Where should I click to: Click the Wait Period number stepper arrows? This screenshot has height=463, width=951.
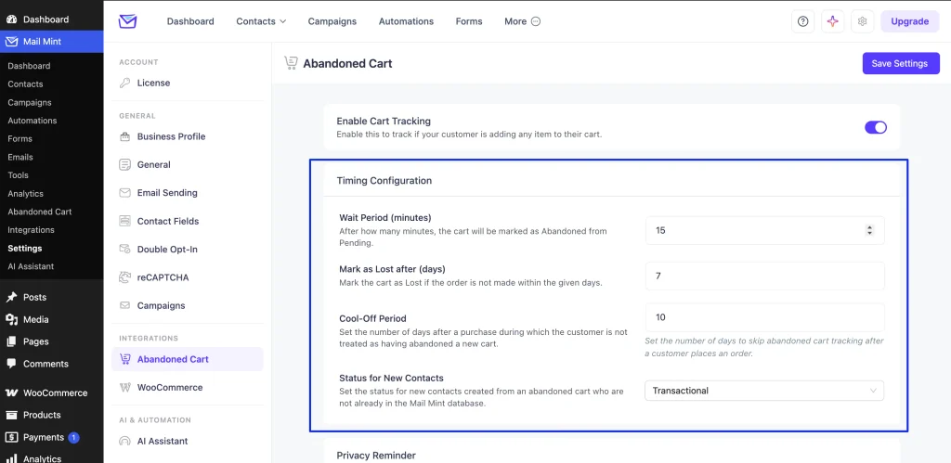[869, 230]
